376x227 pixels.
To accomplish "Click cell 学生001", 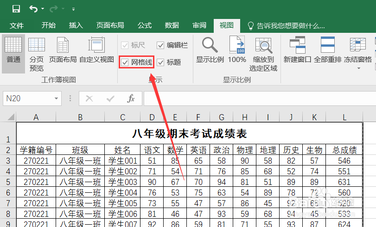I will coord(122,160).
